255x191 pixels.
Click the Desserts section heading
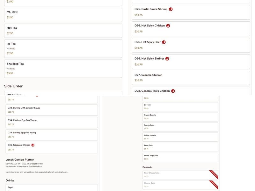pyautogui.click(x=147, y=167)
